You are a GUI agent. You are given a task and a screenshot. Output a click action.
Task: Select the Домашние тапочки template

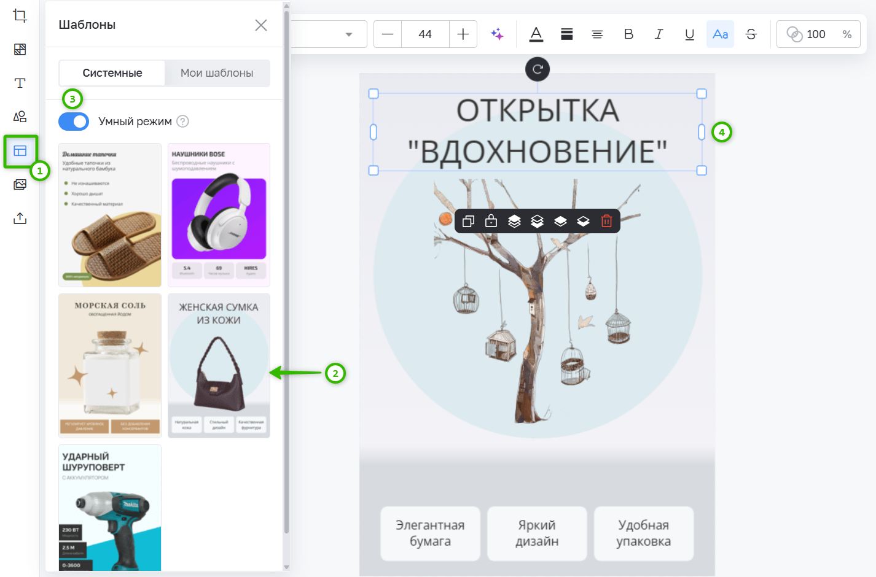coord(110,215)
